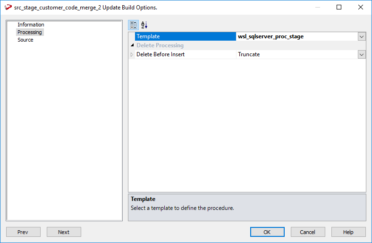Select Processing in the left tree
The height and width of the screenshot is (243, 372).
click(30, 32)
